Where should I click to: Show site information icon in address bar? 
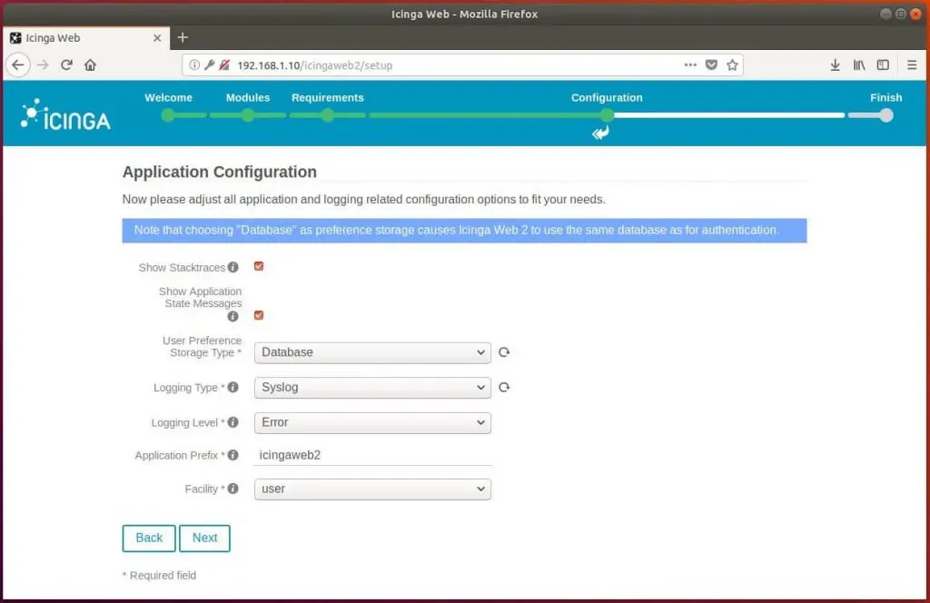194,65
